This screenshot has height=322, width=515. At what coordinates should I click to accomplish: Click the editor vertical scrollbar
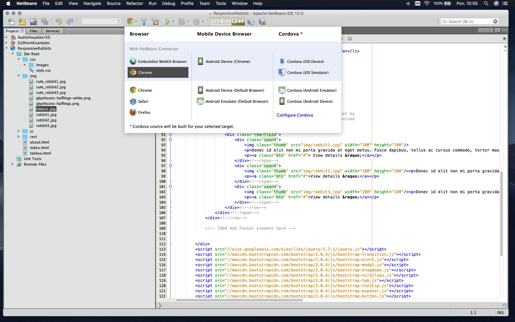502,213
